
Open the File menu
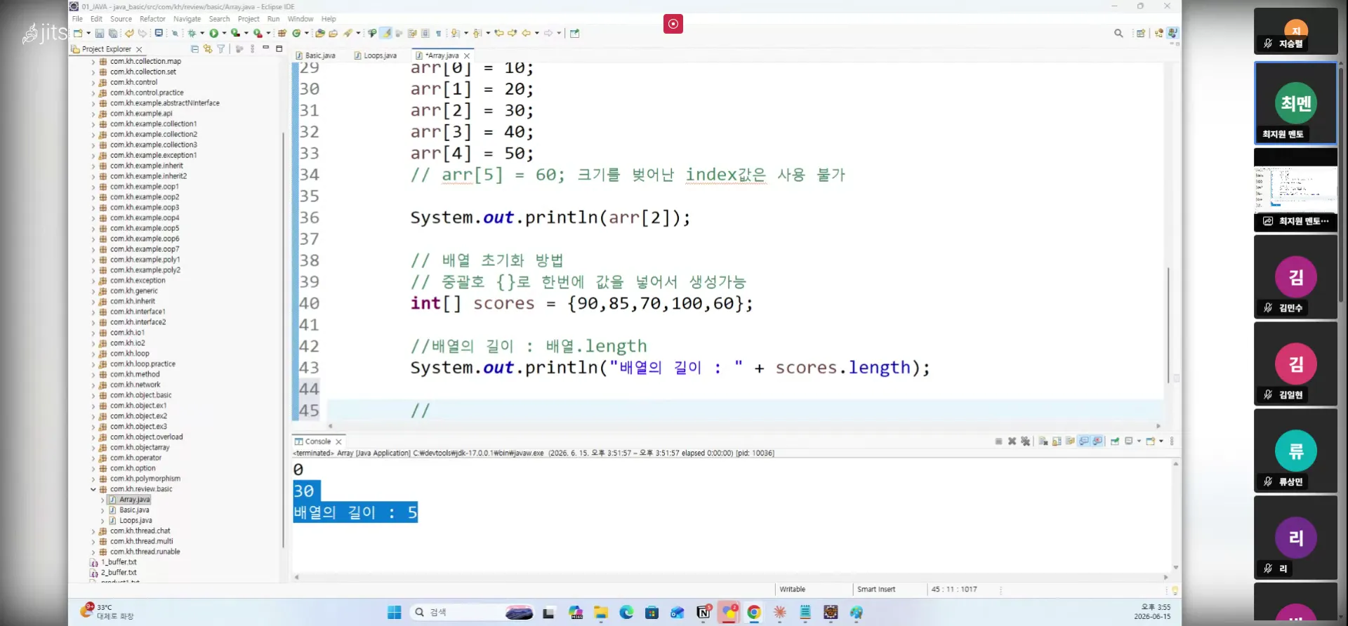(77, 19)
